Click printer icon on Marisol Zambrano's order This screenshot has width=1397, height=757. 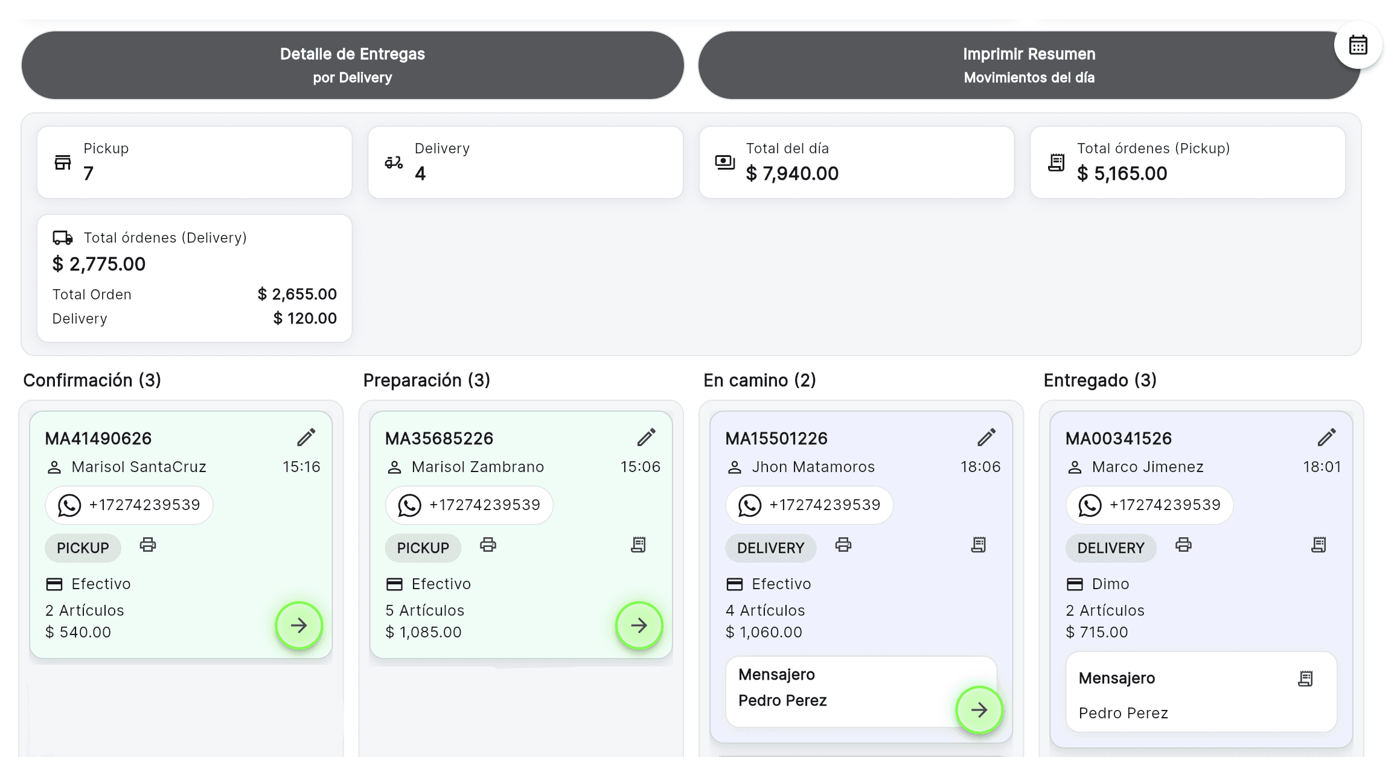488,545
